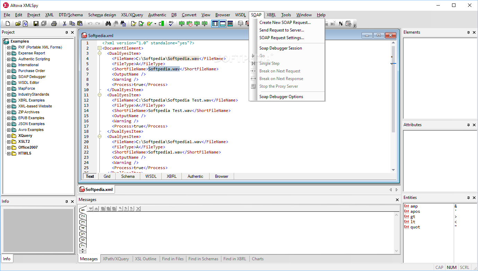Choose Send Request to Server menu entry
Screen dimensions: 478x271
click(287, 30)
